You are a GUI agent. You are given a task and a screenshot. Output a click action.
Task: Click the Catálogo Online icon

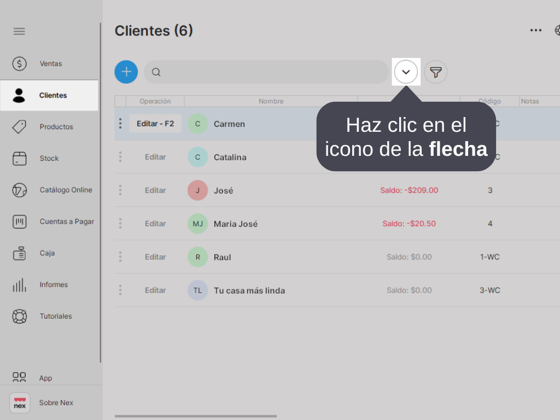[x=19, y=190]
